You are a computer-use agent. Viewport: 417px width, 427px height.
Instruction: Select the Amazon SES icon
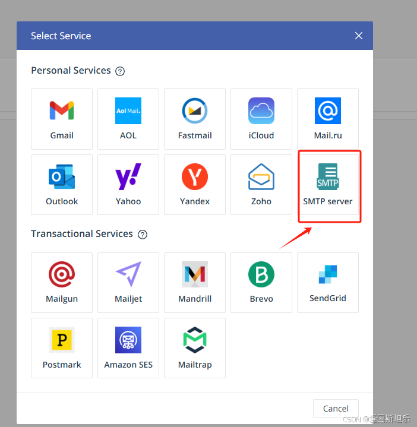pos(128,340)
